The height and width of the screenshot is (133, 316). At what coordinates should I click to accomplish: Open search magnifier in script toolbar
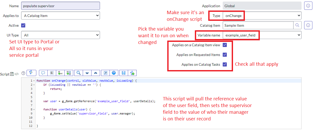click(x=79, y=73)
